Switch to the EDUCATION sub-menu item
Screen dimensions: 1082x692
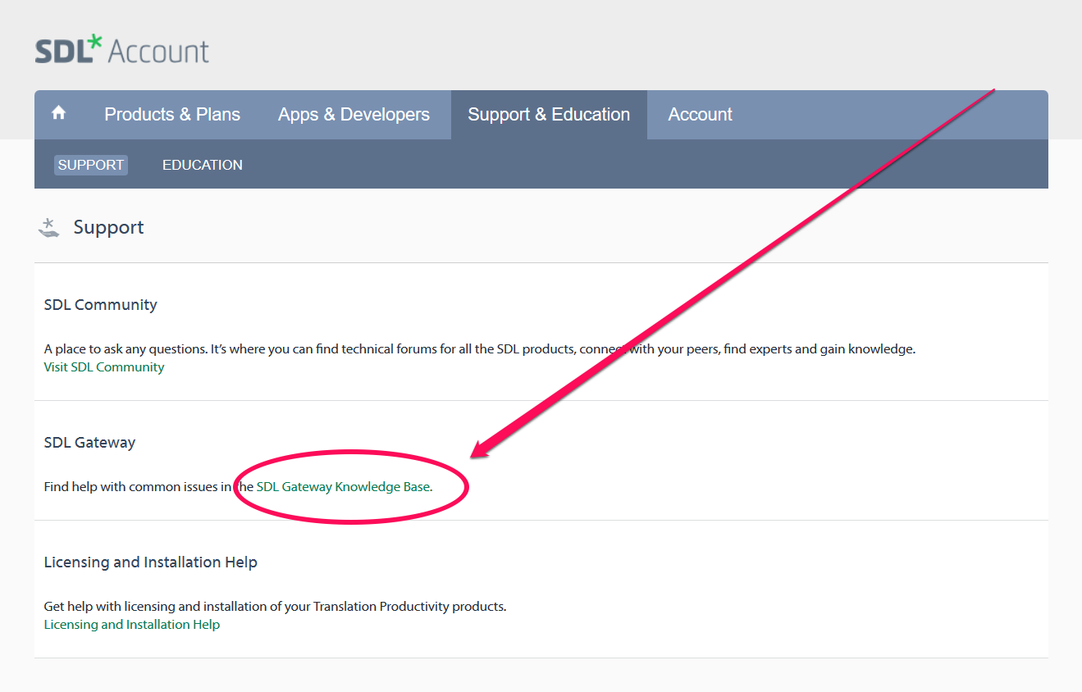(203, 165)
